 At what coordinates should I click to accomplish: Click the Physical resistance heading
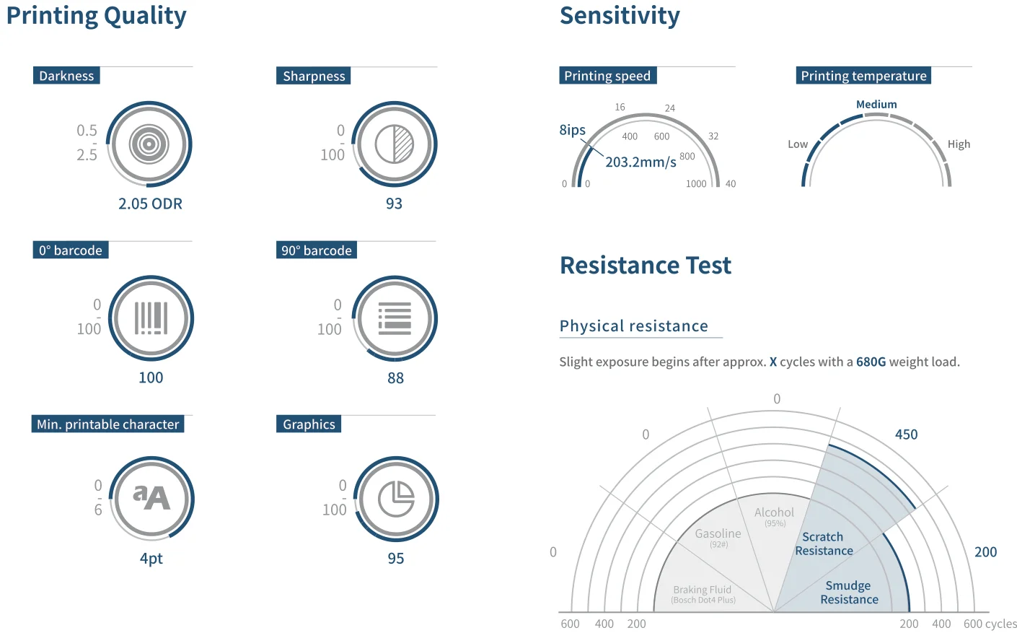(634, 326)
